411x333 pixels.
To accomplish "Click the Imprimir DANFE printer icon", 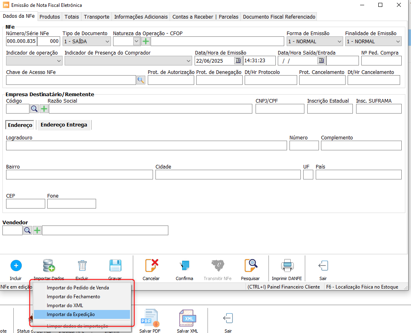I will point(287,266).
